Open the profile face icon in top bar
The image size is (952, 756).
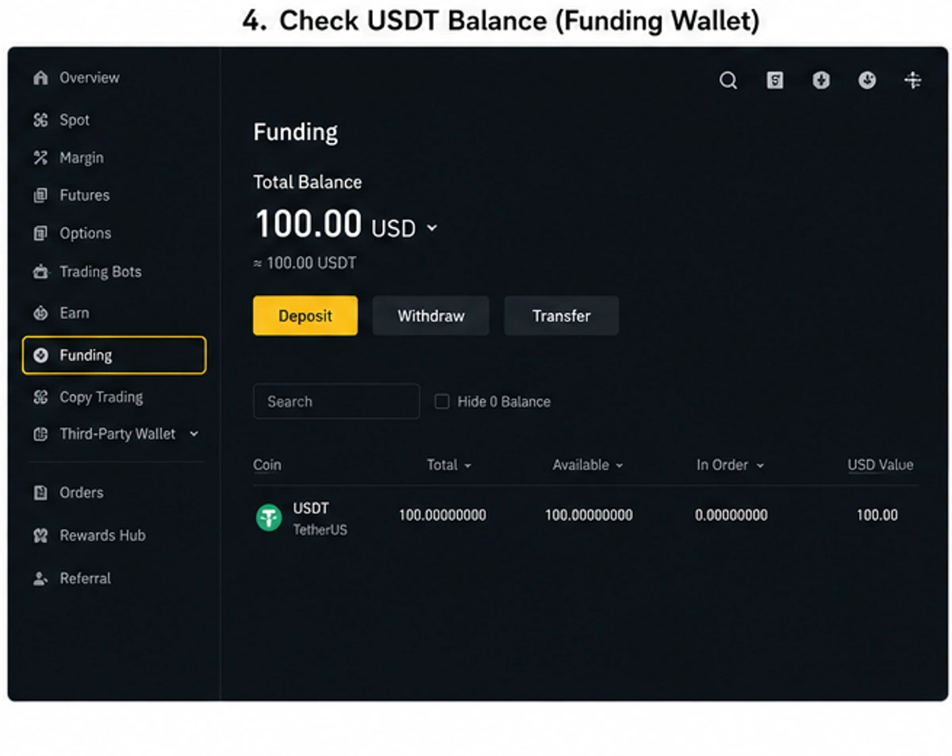(x=867, y=80)
